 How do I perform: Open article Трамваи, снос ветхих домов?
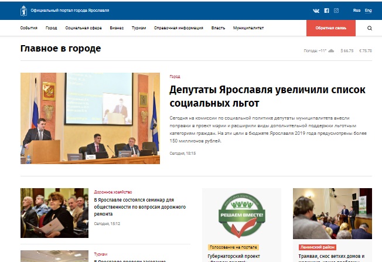[x=332, y=258]
